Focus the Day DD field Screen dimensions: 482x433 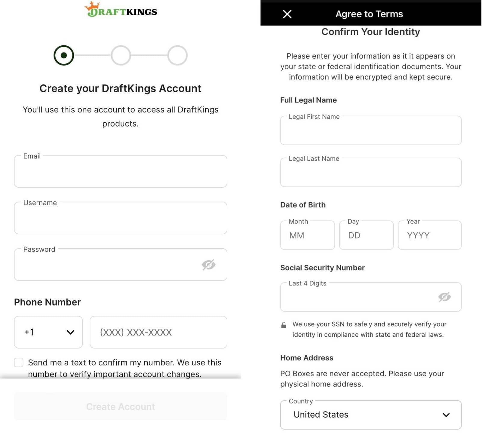pyautogui.click(x=366, y=235)
